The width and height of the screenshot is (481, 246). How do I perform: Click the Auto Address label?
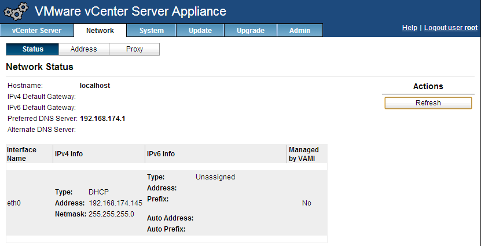[170, 218]
